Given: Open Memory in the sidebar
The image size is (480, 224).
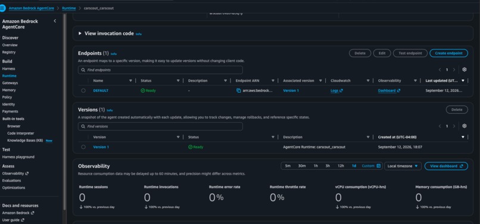Looking at the screenshot, I should pyautogui.click(x=9, y=90).
